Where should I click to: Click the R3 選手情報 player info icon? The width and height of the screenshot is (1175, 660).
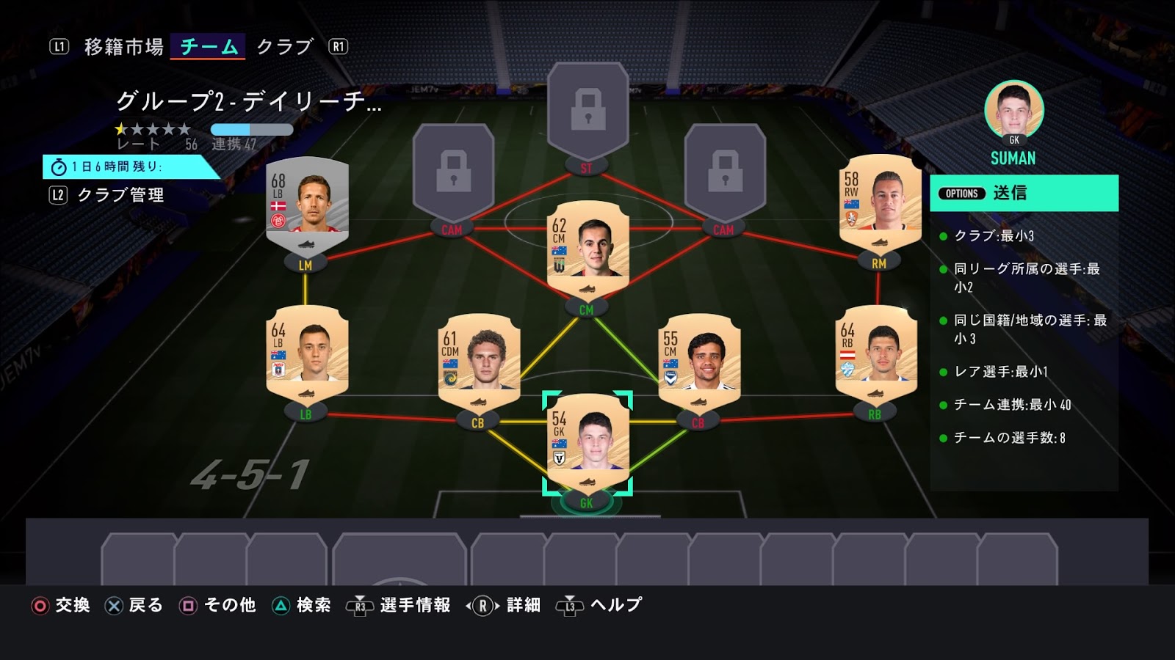click(x=360, y=606)
